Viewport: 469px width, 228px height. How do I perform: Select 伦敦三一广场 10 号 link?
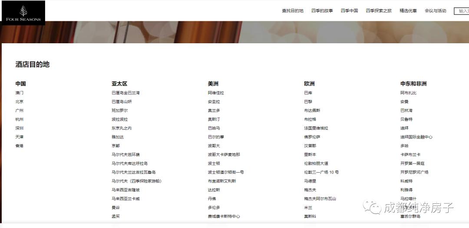(321, 172)
